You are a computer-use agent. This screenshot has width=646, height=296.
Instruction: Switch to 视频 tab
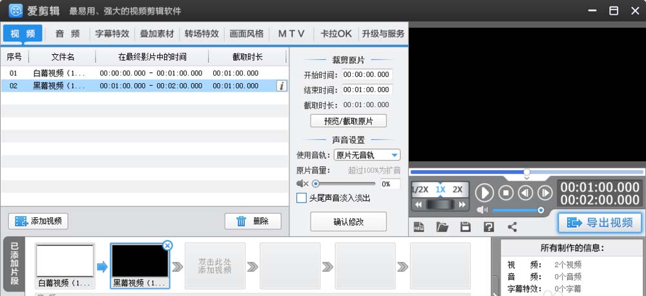coord(23,34)
